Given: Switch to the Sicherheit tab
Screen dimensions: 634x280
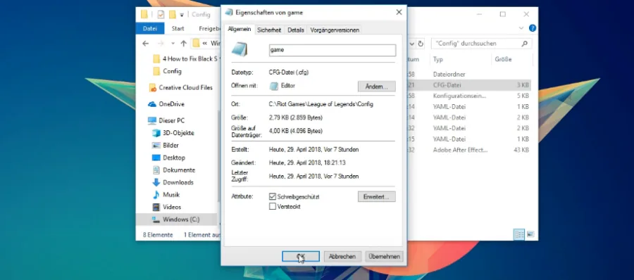Looking at the screenshot, I should pyautogui.click(x=269, y=30).
